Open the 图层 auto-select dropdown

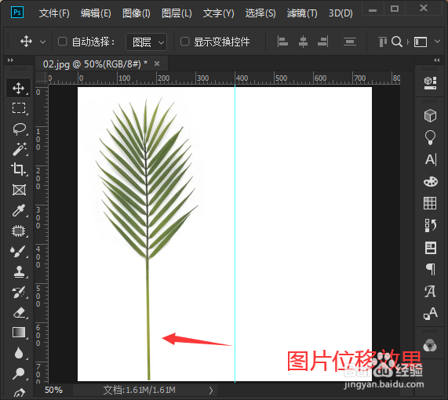tap(146, 42)
